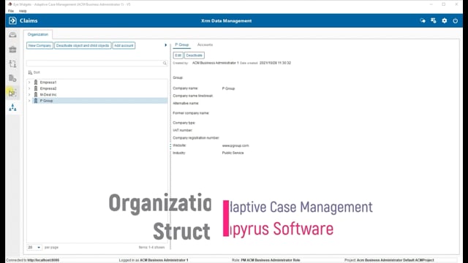This screenshot has height=263, width=468.
Task: Click the Company name label
Action: (x=185, y=88)
